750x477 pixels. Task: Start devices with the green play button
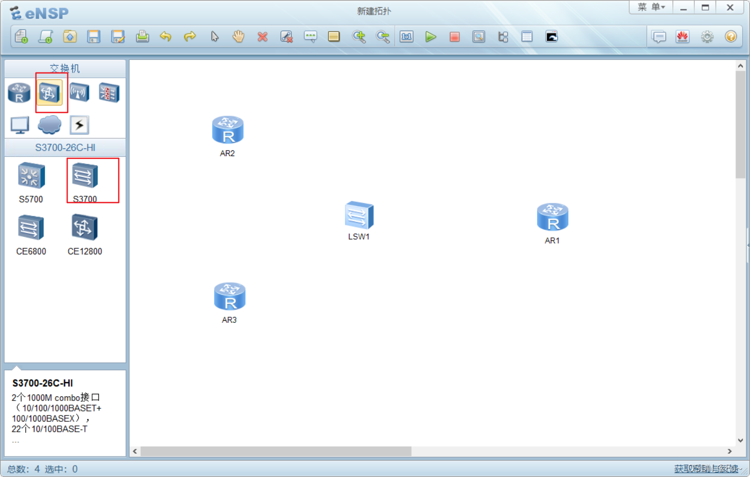coord(431,36)
